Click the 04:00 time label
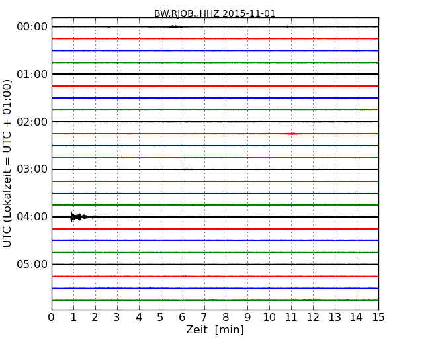The height and width of the screenshot is (344, 430). pyautogui.click(x=32, y=217)
